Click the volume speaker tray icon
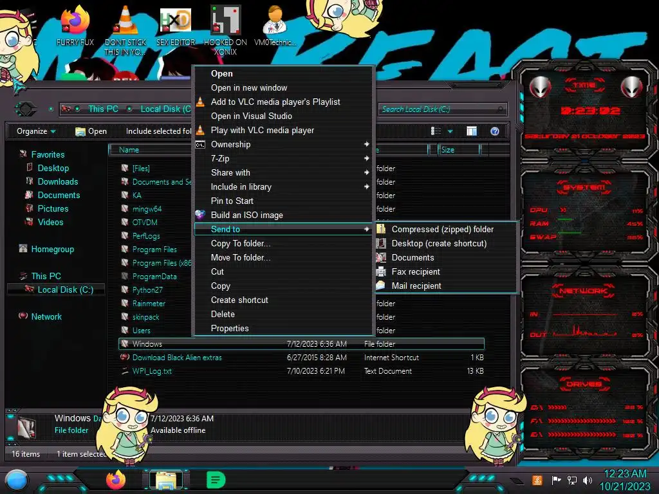 [588, 480]
